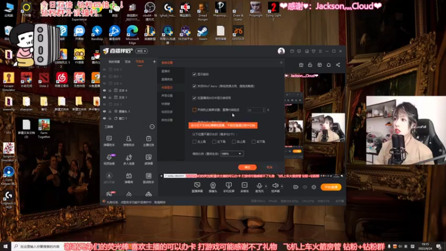Open the phone screen cast (手机投屏) tool
The image size is (446, 251).
[229, 187]
